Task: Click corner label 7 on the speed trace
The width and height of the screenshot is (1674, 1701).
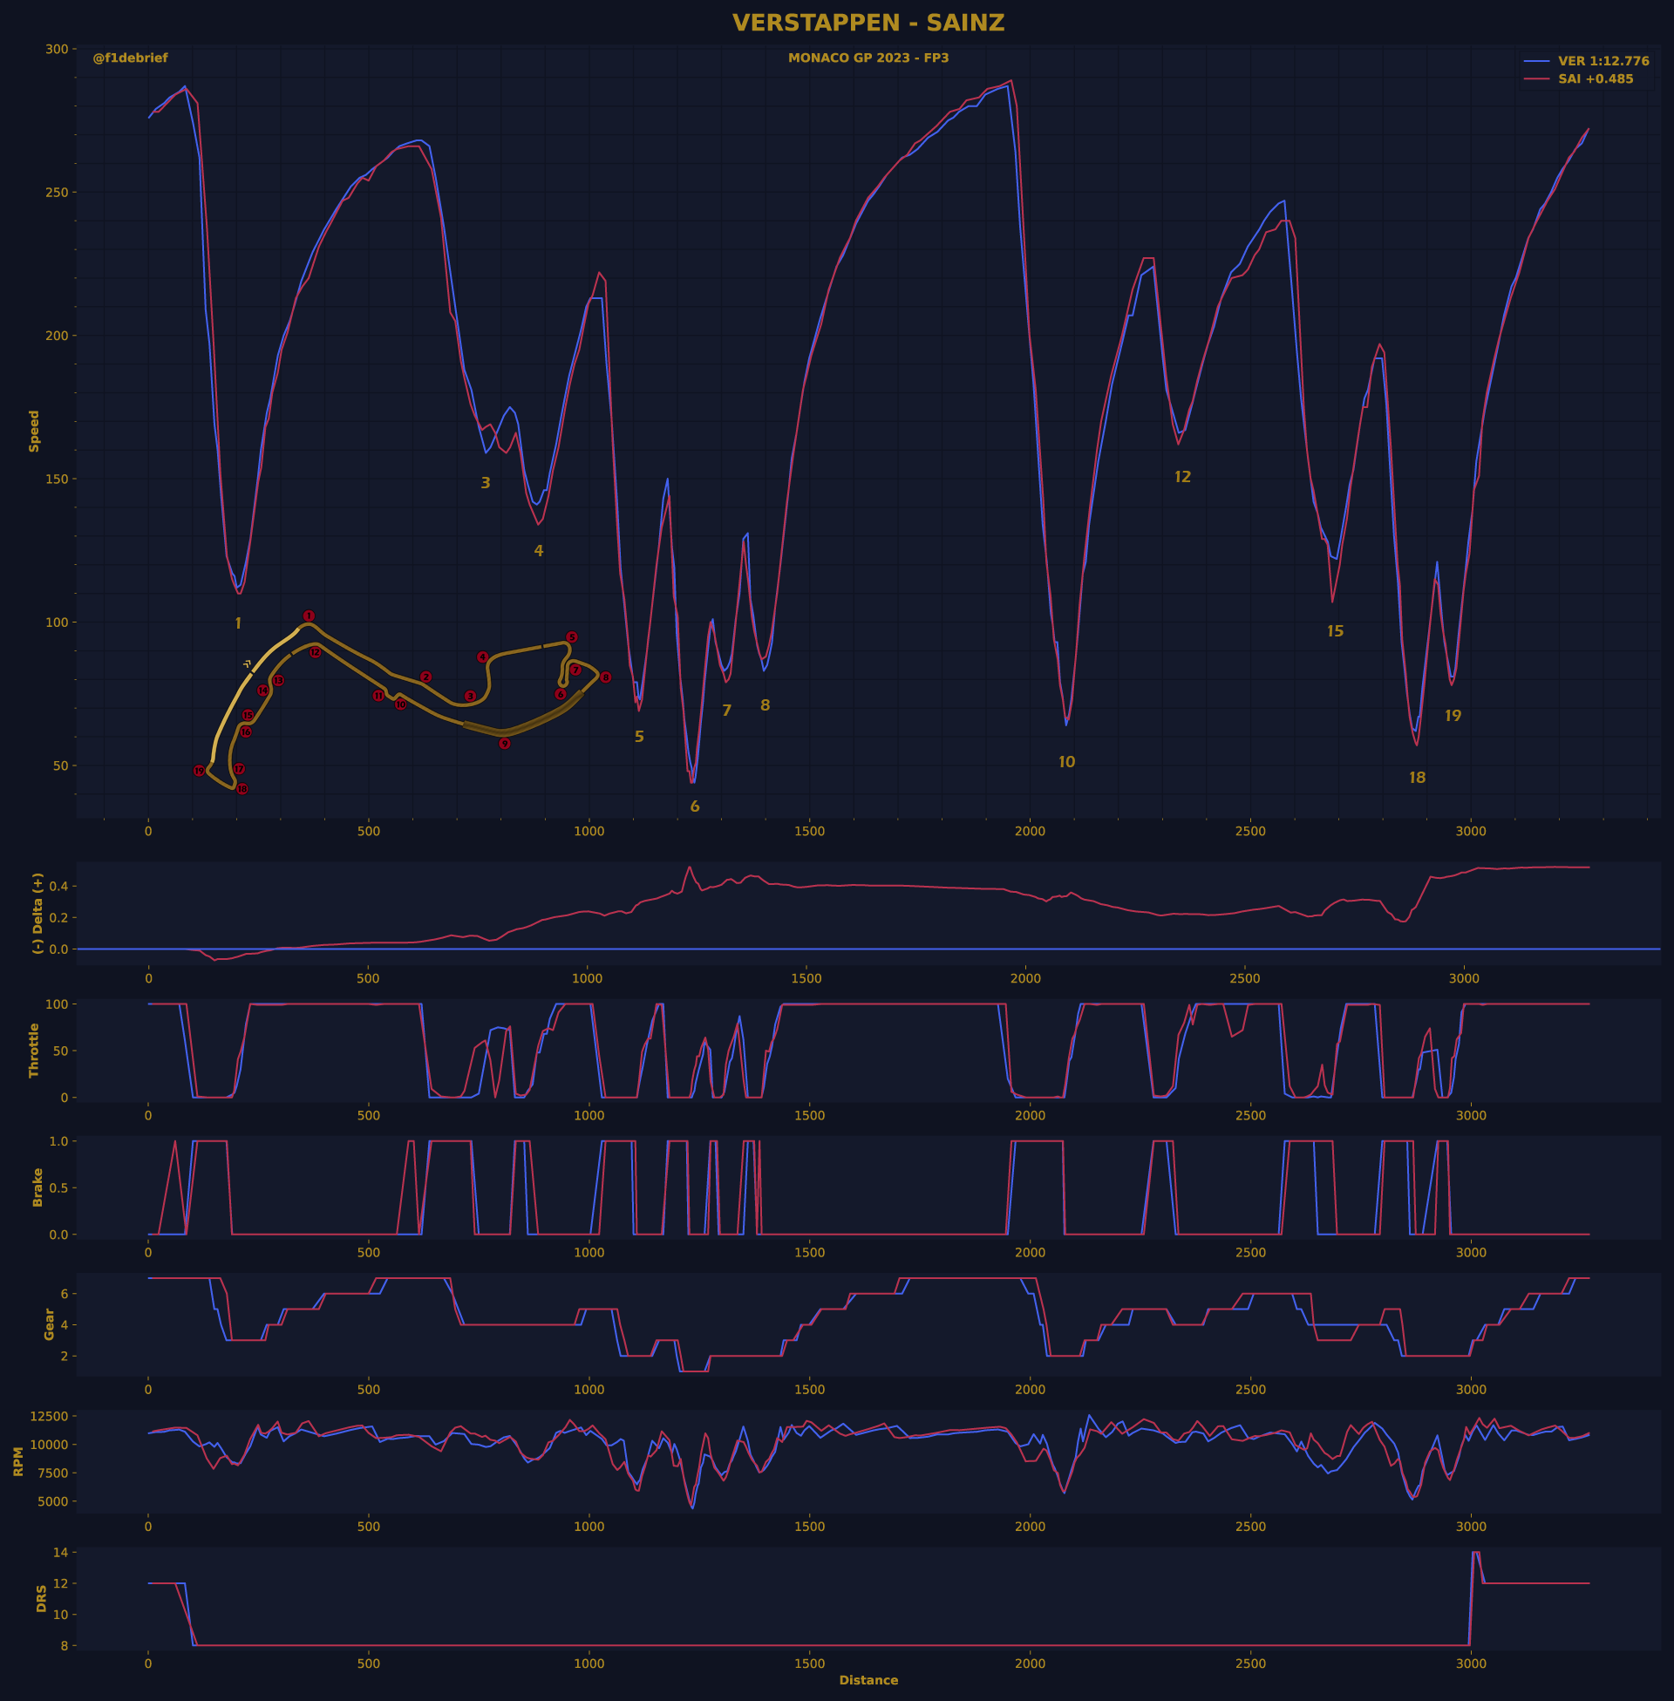Action: [x=726, y=711]
